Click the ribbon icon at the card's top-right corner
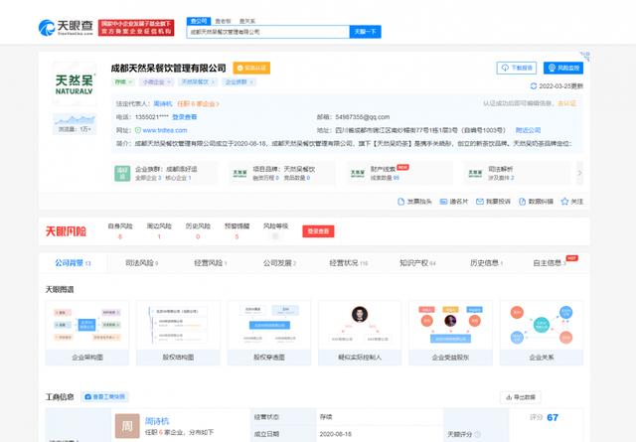The image size is (636, 442). tap(584, 57)
